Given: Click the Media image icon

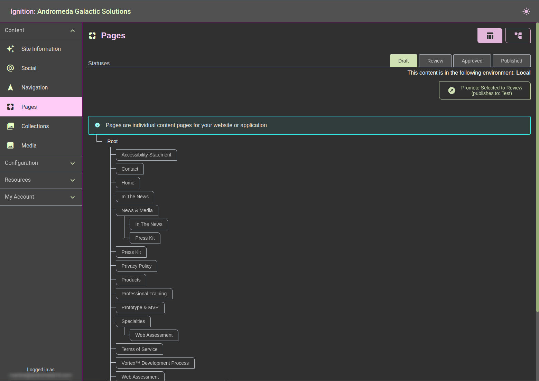Looking at the screenshot, I should 11,145.
